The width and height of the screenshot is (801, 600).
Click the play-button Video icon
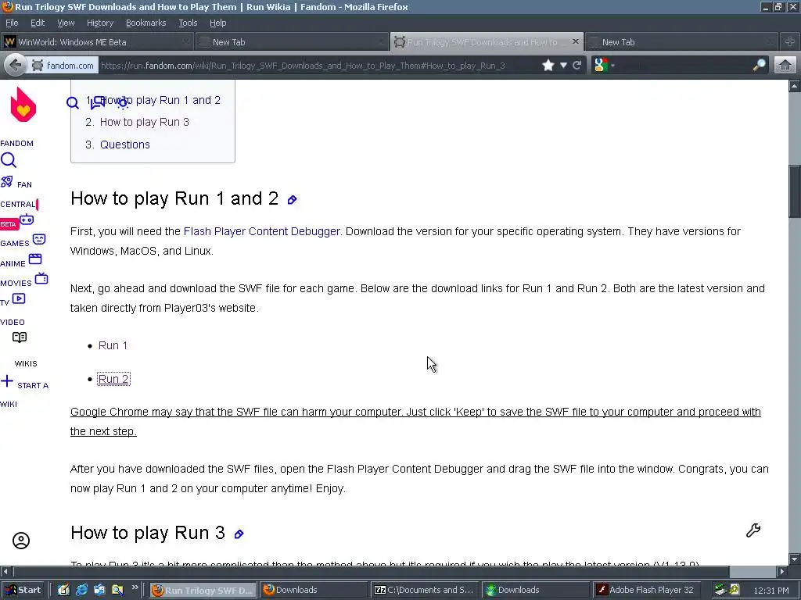(19, 298)
